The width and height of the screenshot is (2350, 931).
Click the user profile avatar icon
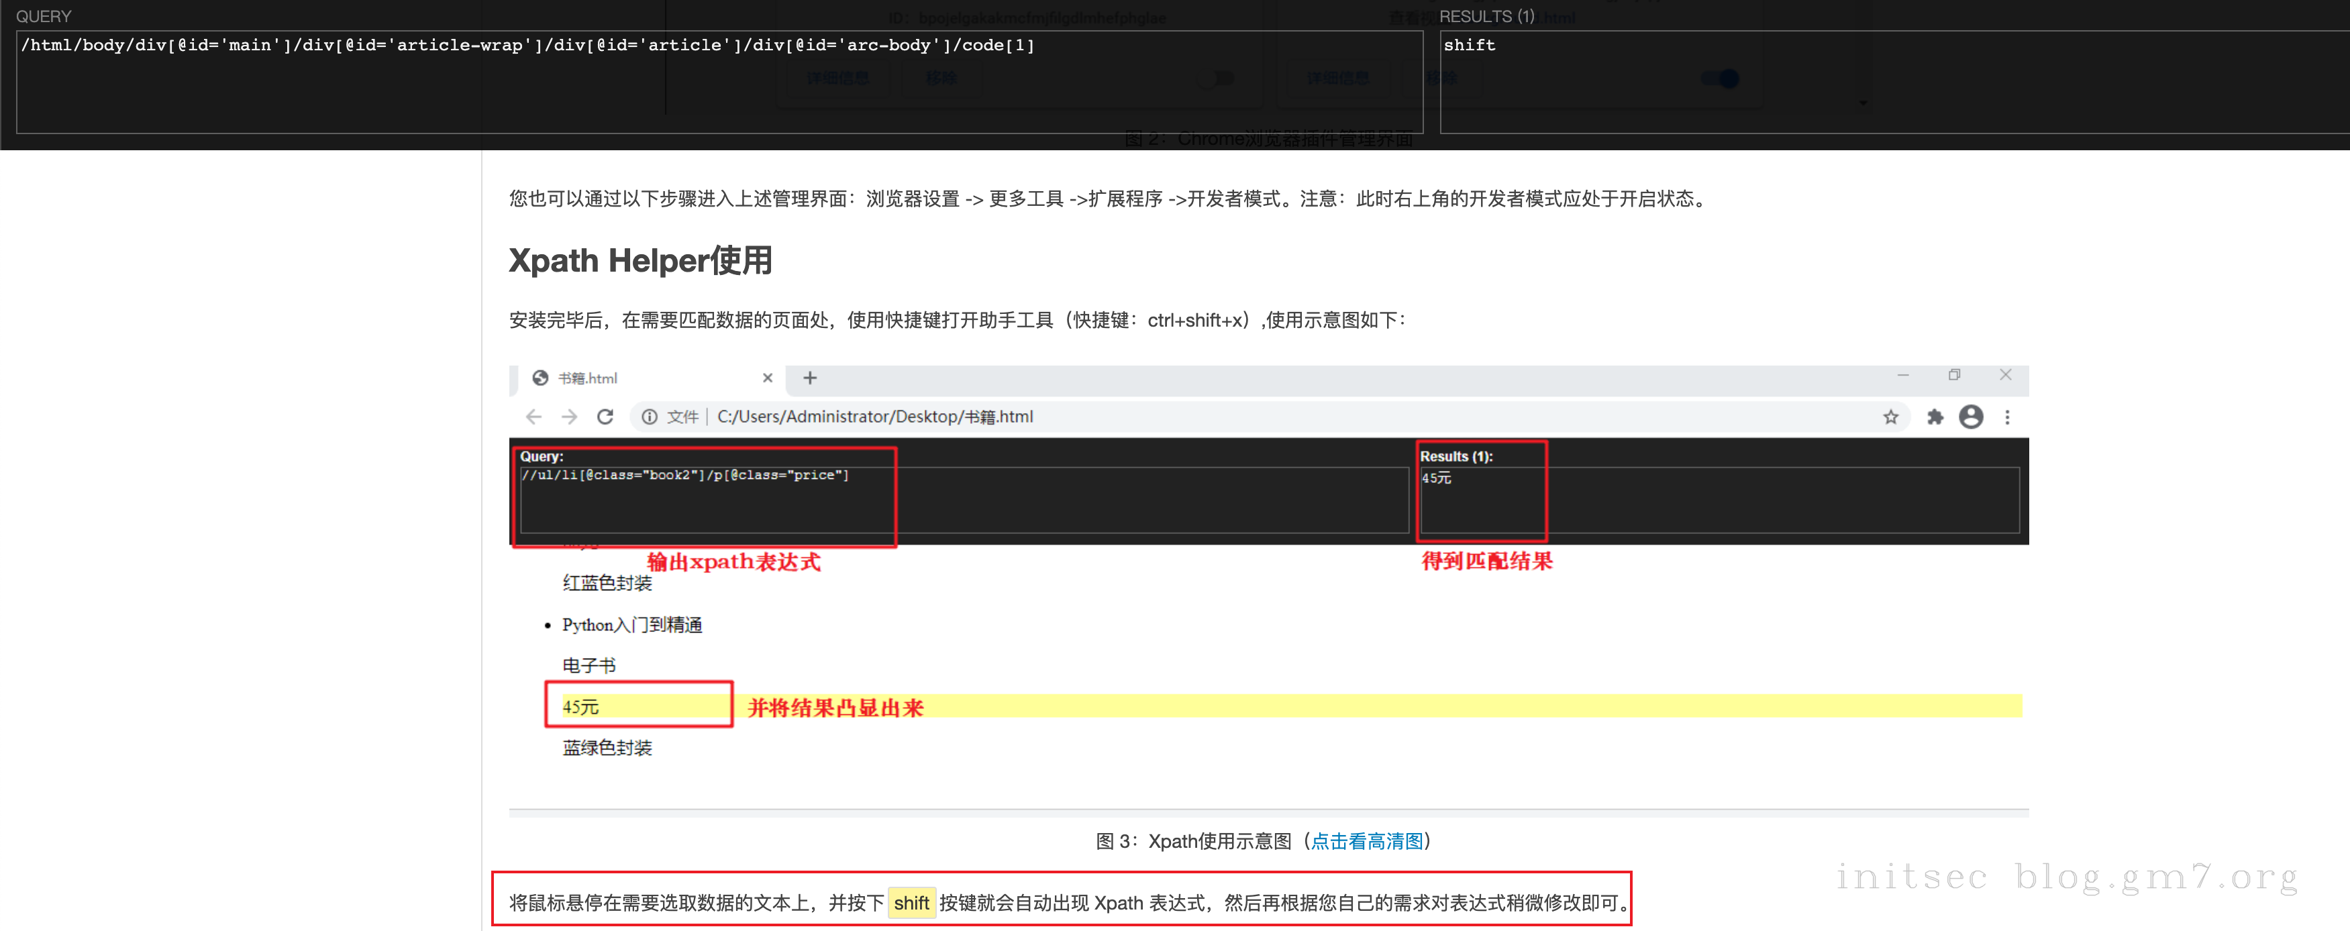coord(1970,417)
